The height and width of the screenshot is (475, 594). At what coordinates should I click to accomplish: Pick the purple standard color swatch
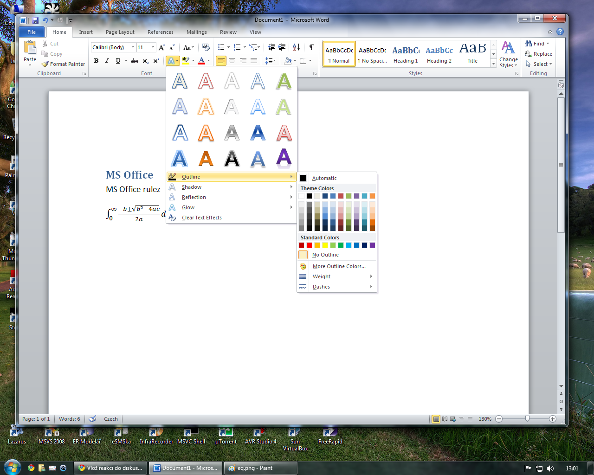click(x=372, y=245)
